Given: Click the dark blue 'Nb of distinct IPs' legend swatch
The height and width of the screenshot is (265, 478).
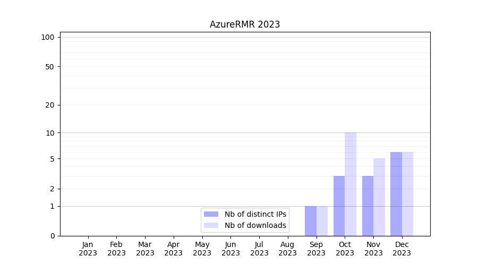Looking at the screenshot, I should point(211,214).
